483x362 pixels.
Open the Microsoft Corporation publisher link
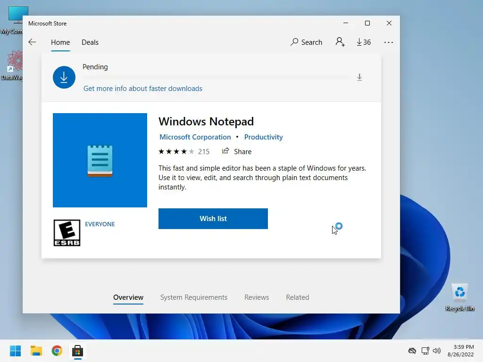coord(195,137)
